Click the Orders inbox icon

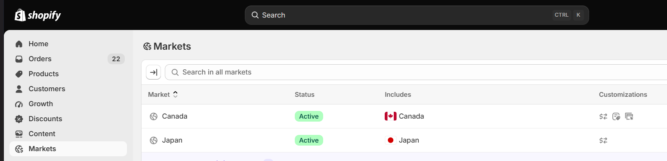click(x=19, y=59)
